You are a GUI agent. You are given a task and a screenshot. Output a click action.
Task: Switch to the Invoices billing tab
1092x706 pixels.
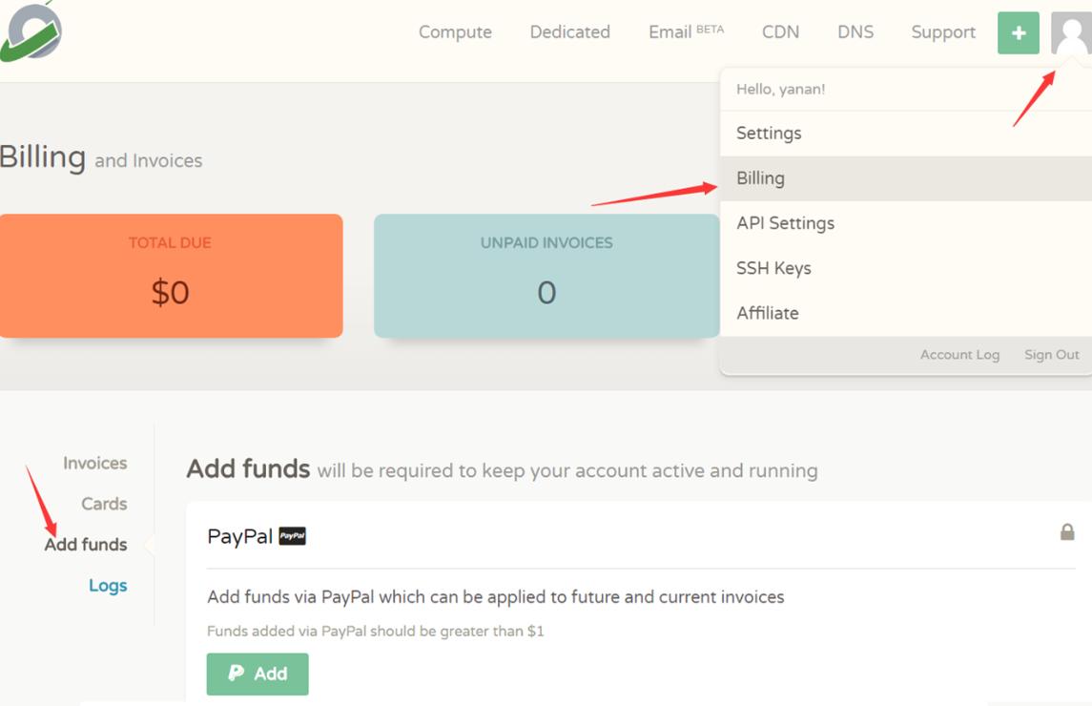[94, 464]
